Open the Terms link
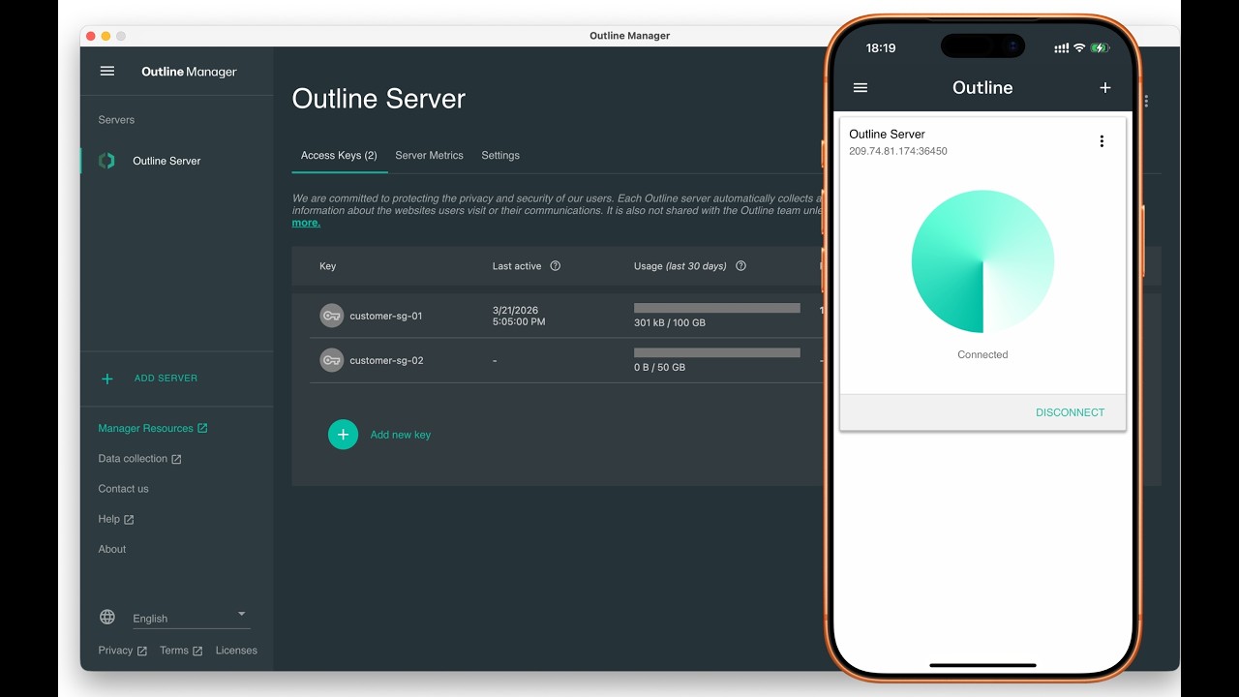1239x697 pixels. (181, 651)
